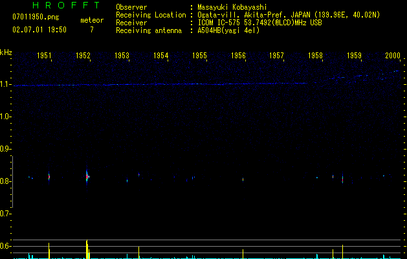Click the 1958 time axis label
This screenshot has height=259, width=407.
point(315,55)
